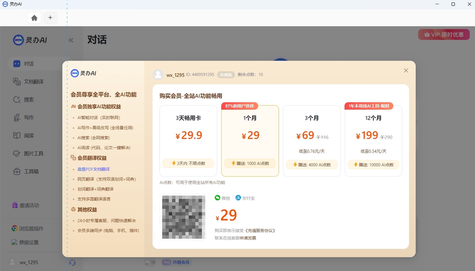Click the home tab icon
Screen dimensions: 475x271
tap(34, 18)
